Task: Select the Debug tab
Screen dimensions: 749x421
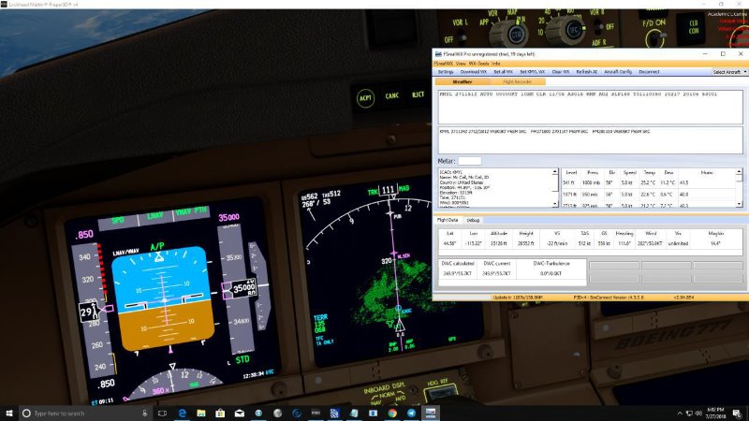Action: [473, 220]
